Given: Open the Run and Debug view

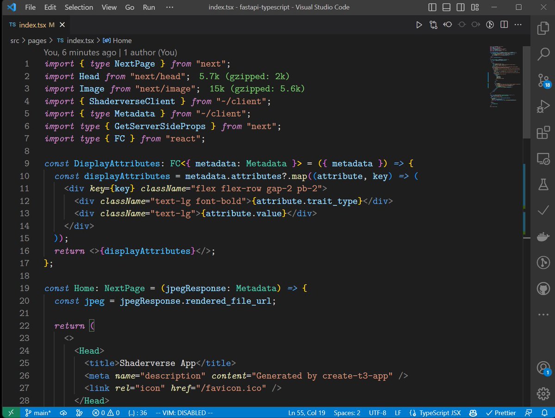Looking at the screenshot, I should point(543,107).
